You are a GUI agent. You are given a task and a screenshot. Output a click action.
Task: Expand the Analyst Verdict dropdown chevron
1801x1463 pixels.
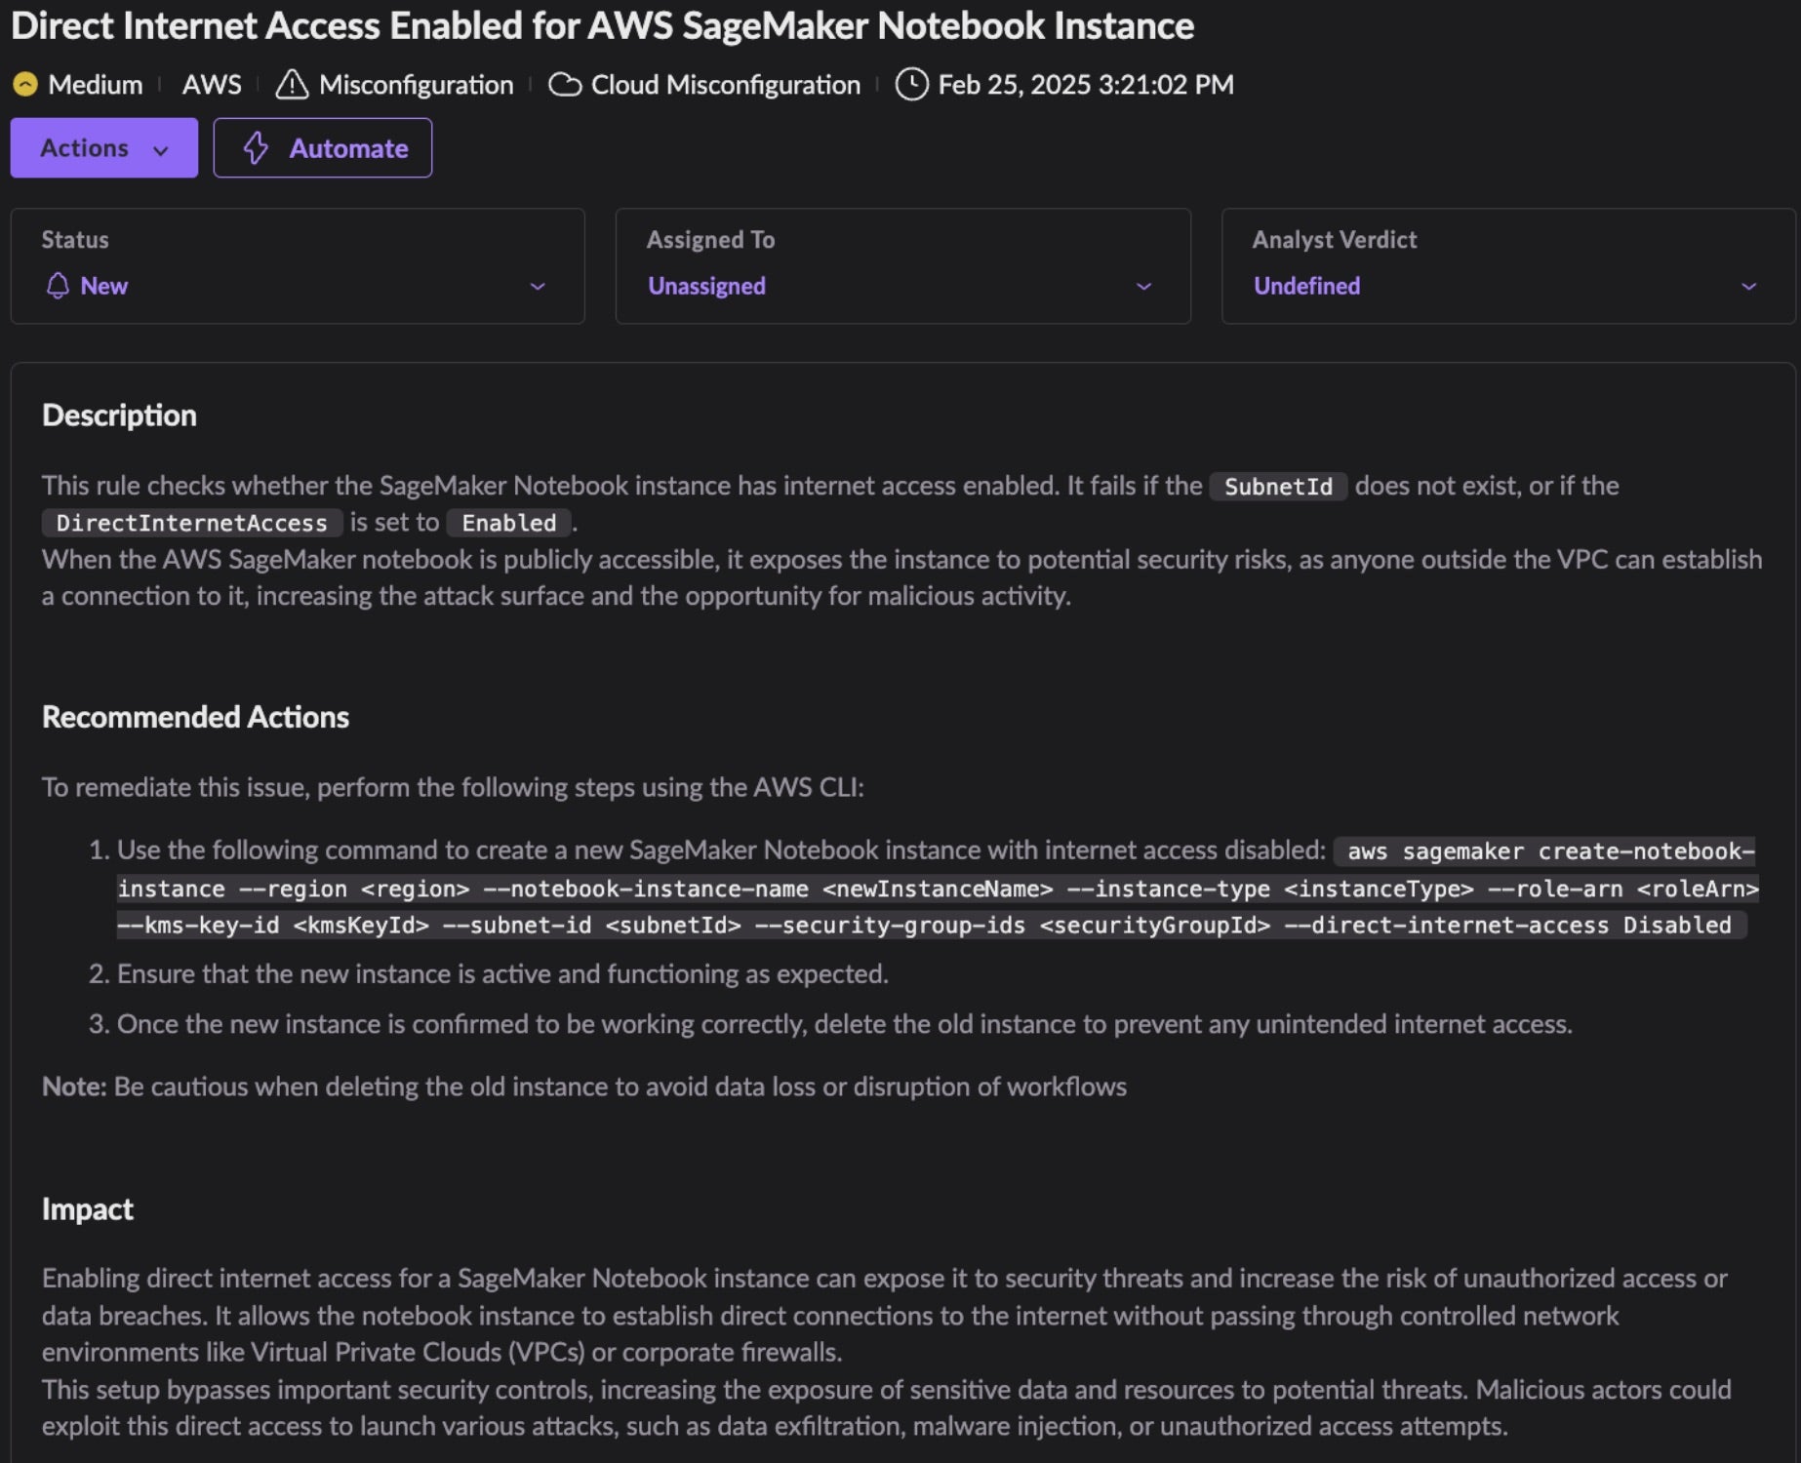coord(1748,287)
